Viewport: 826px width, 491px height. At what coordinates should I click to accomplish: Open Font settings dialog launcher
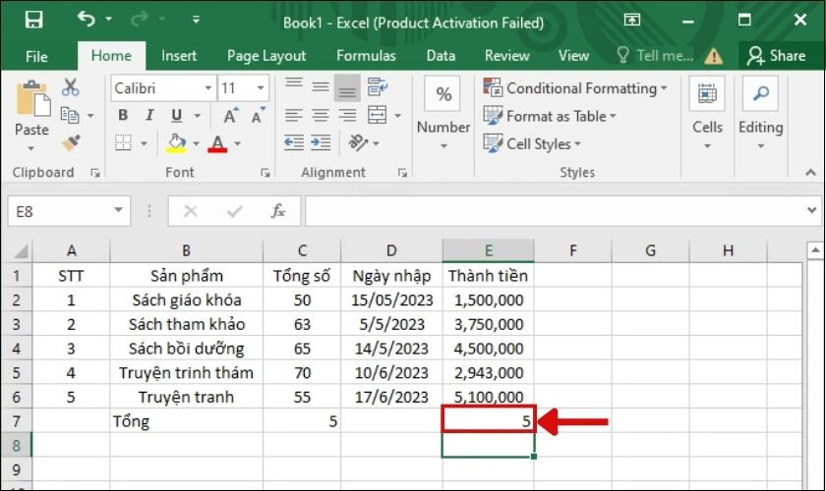[265, 173]
